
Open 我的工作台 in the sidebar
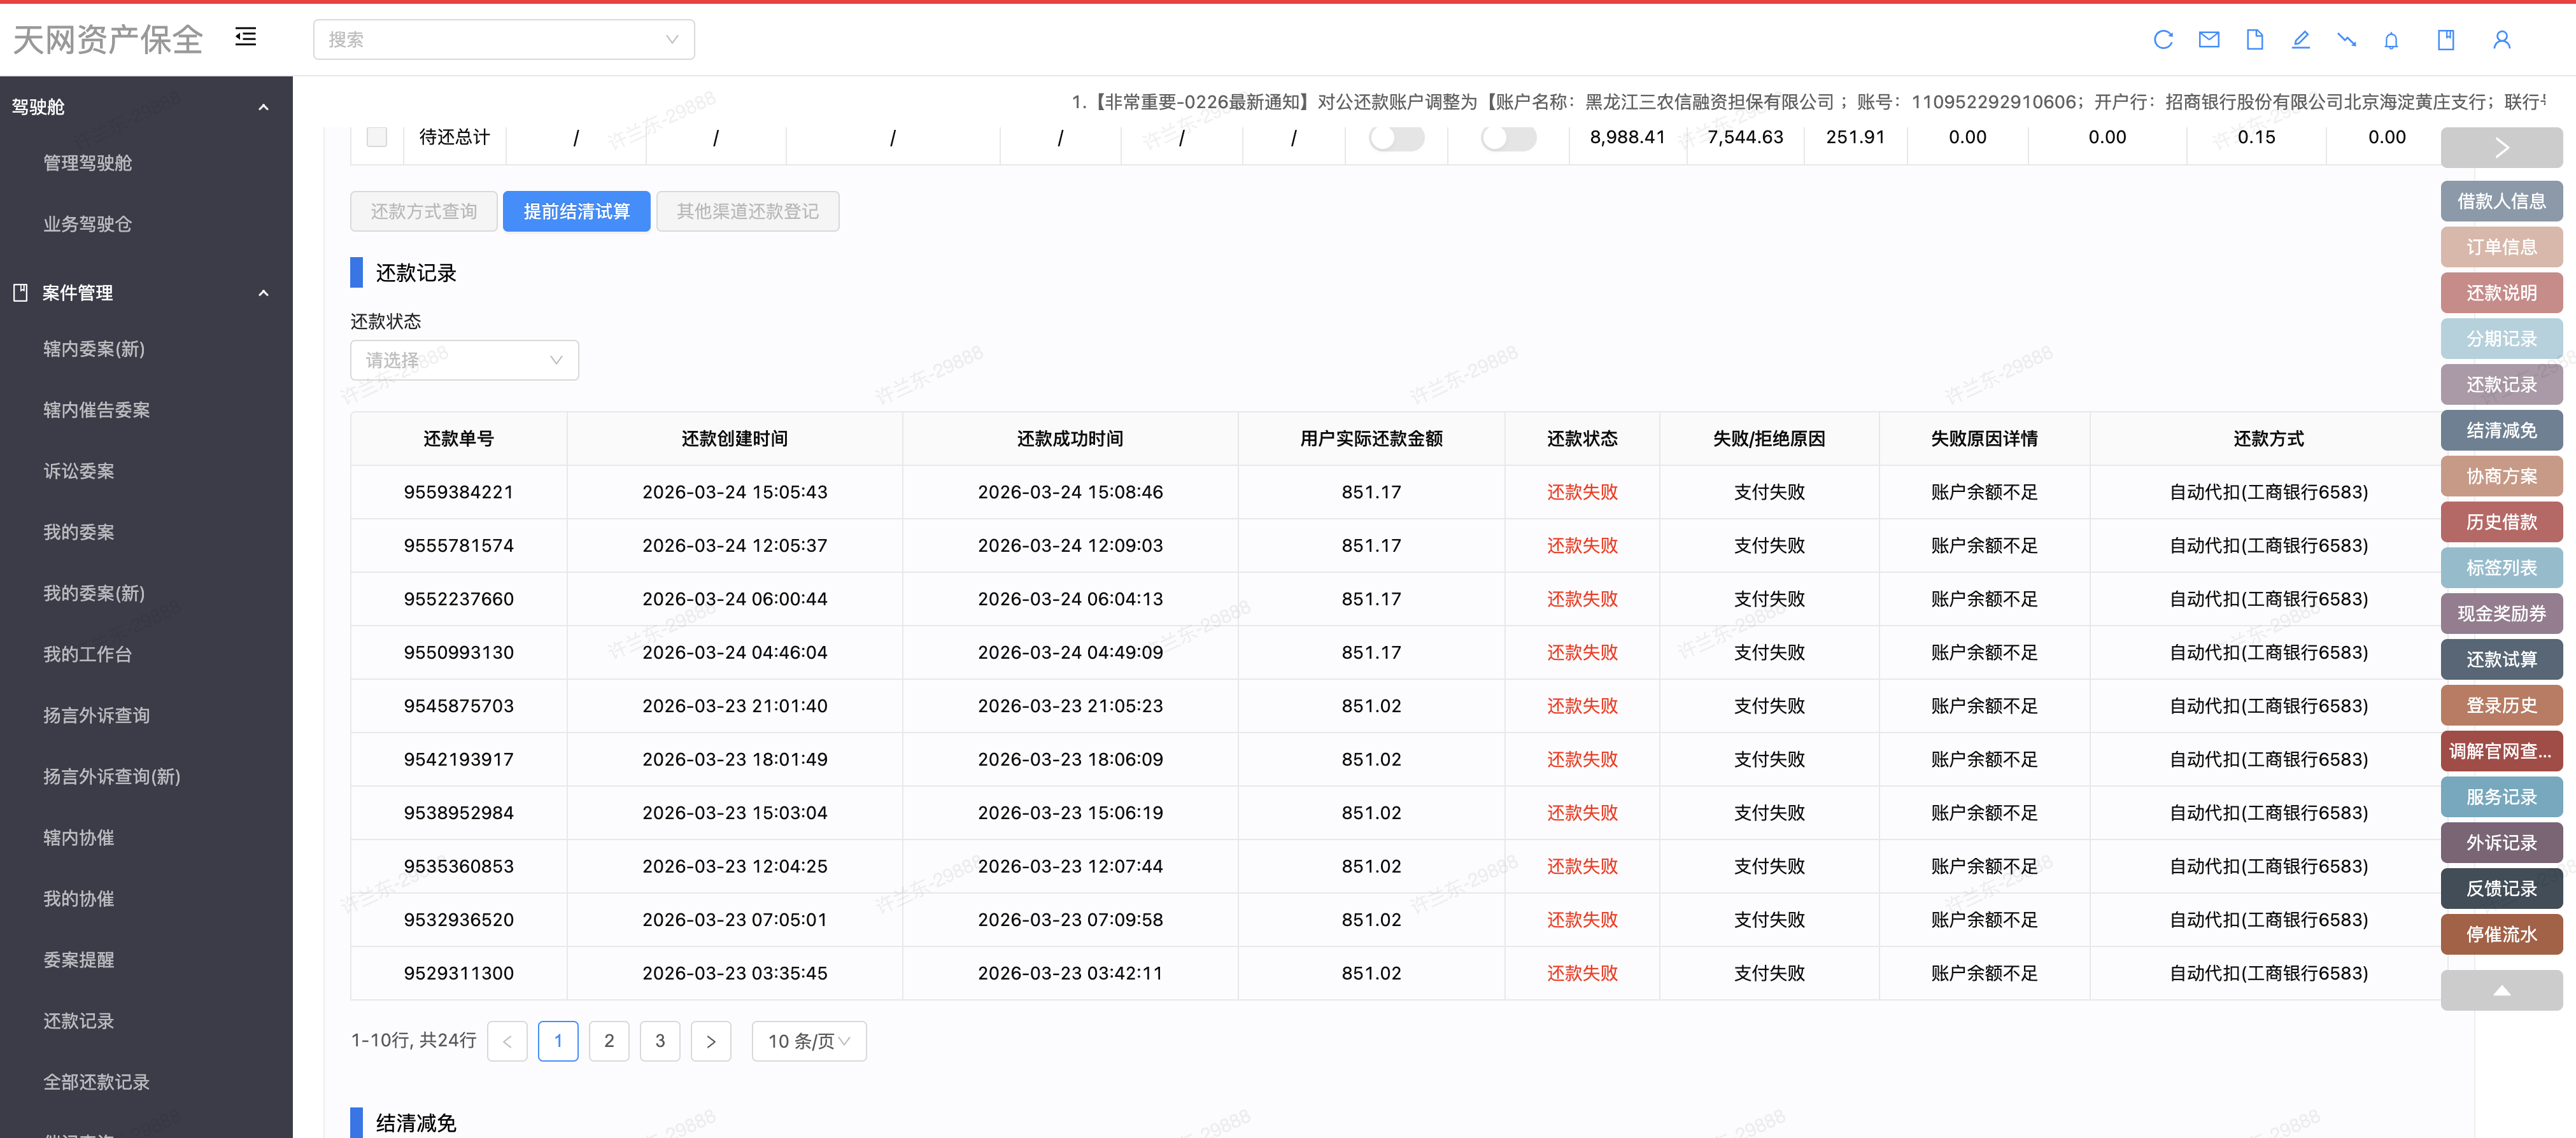pos(87,654)
